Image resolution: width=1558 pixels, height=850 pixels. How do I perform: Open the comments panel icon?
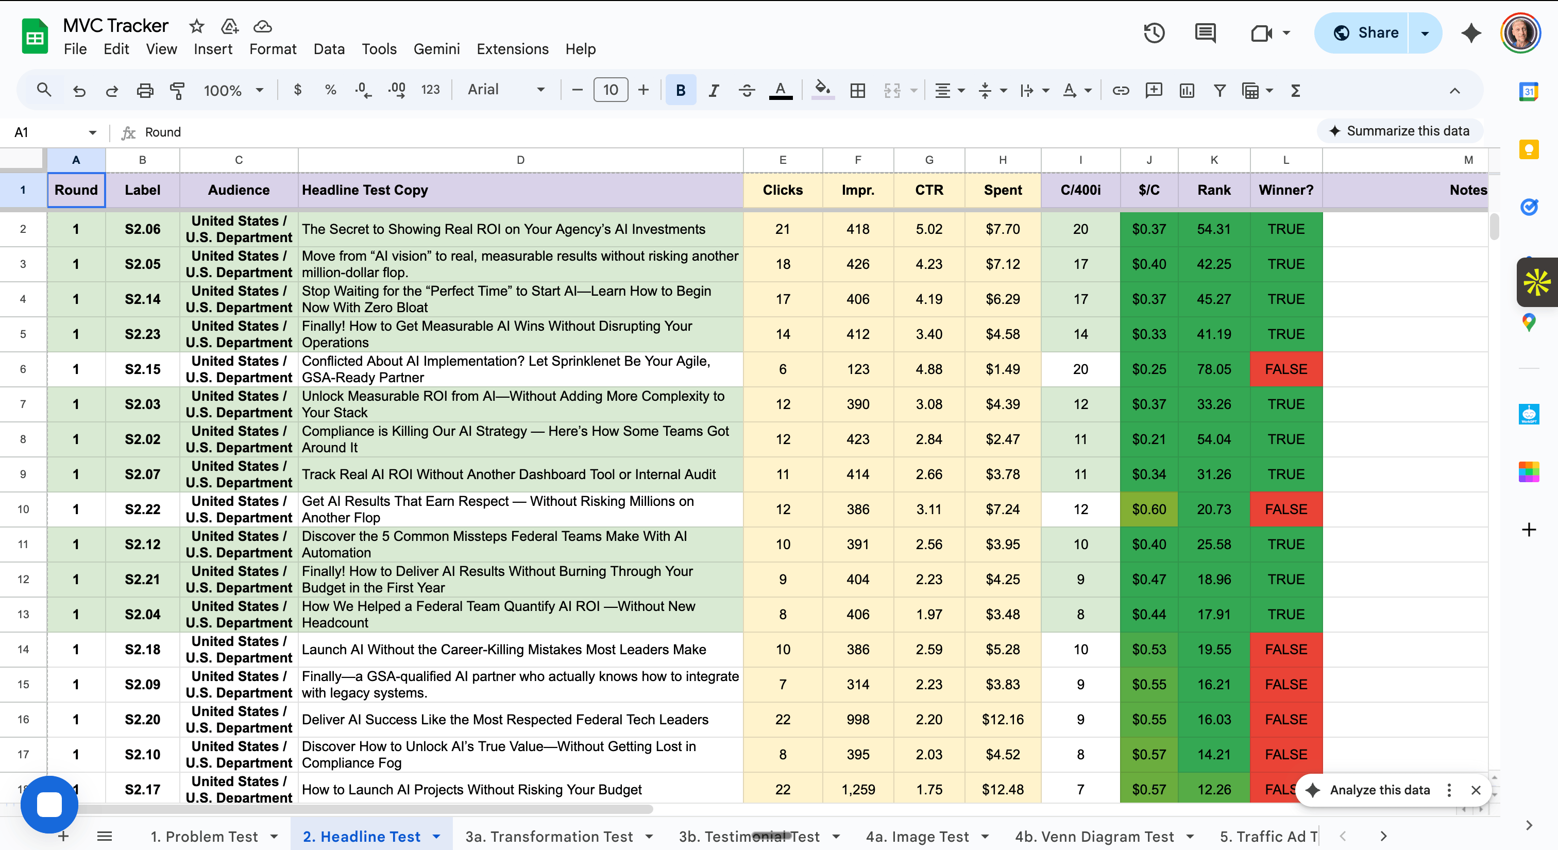click(x=1205, y=32)
